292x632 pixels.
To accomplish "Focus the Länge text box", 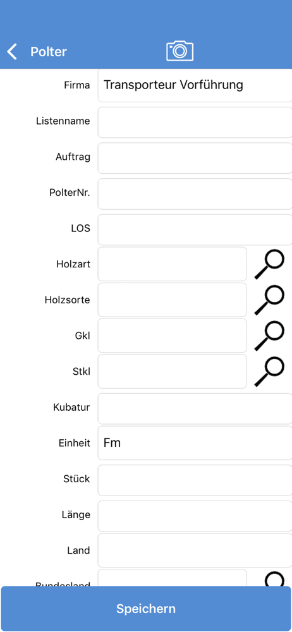I will pyautogui.click(x=195, y=516).
